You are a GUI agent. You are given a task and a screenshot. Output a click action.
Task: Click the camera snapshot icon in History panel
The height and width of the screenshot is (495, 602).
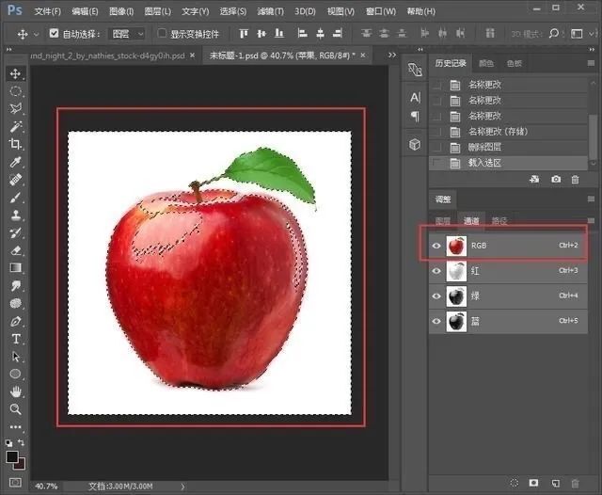tap(556, 179)
